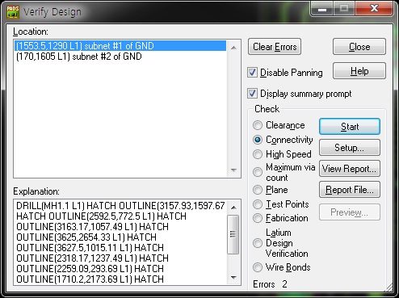Toggle the Disable Panning checkbox
Viewport: 399px width, 298px height.
[252, 73]
